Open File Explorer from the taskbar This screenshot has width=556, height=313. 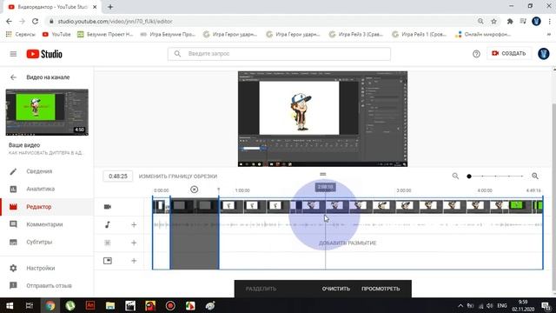tap(110, 305)
